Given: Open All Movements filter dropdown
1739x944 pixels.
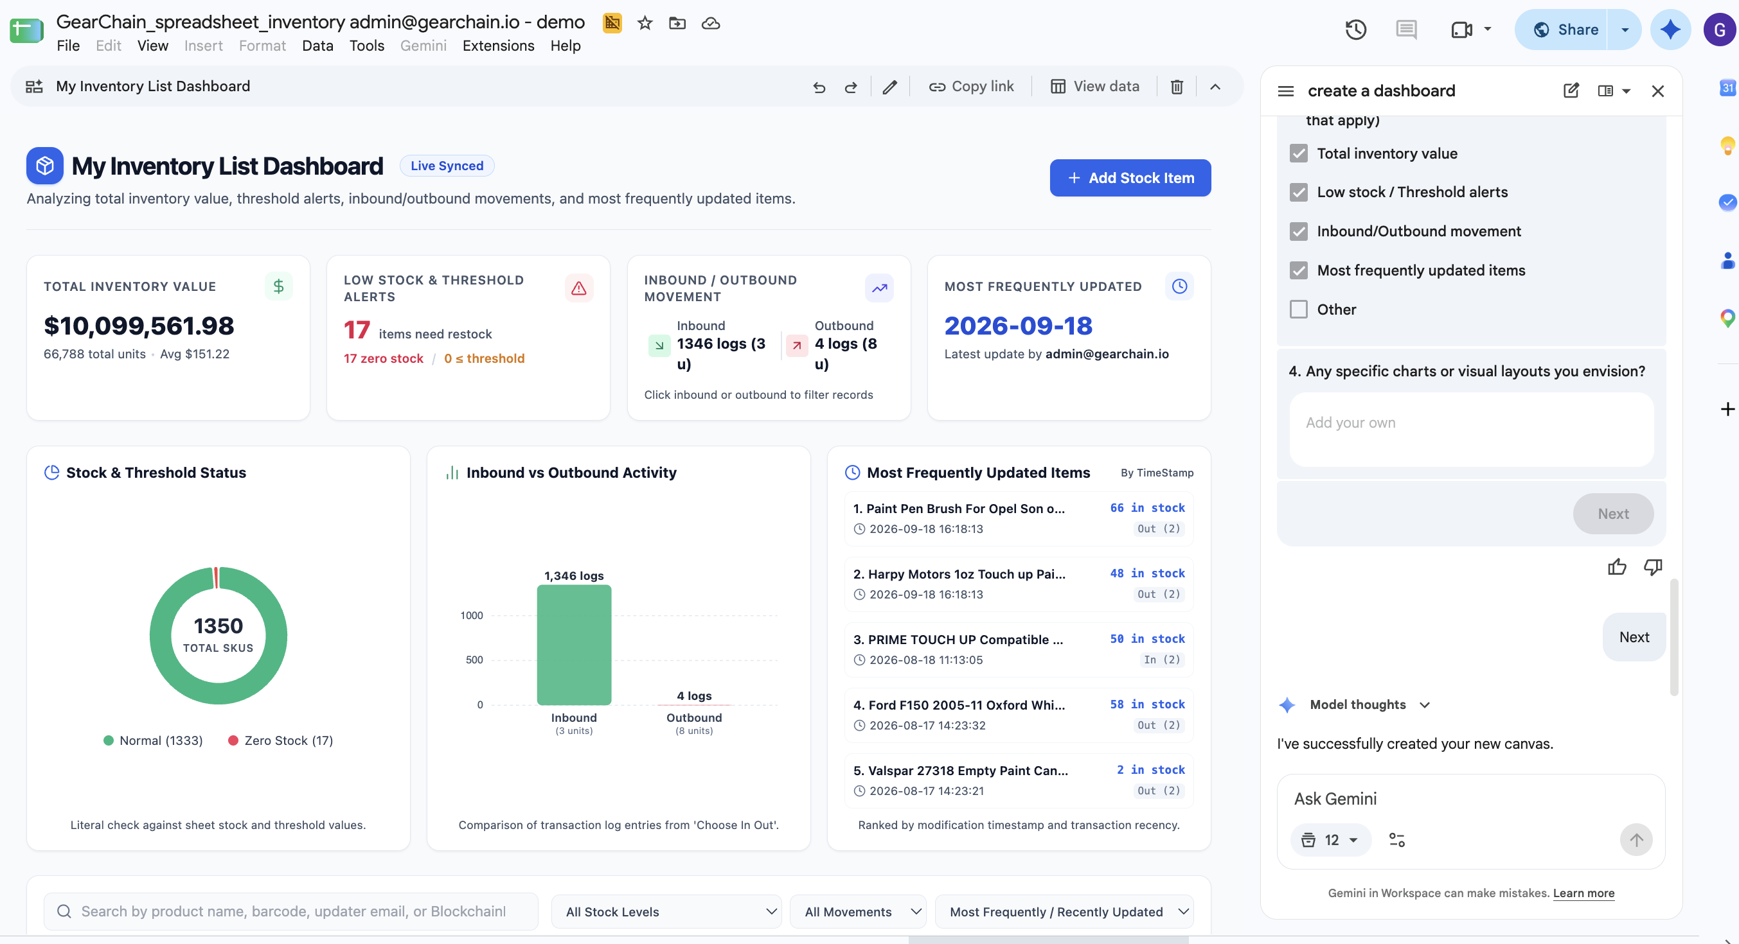Looking at the screenshot, I should tap(858, 913).
